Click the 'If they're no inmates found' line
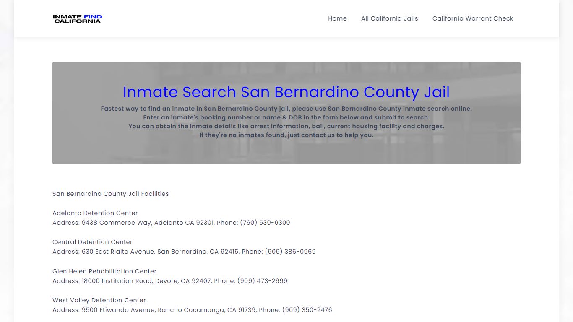 click(286, 135)
